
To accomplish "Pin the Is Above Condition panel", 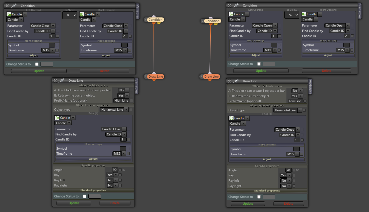I will 14,6.
